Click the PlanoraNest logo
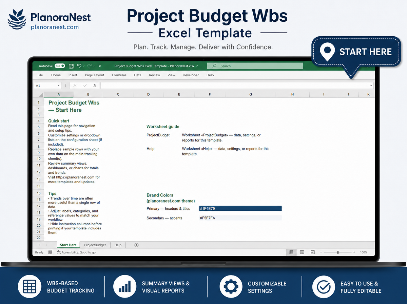 50,19
